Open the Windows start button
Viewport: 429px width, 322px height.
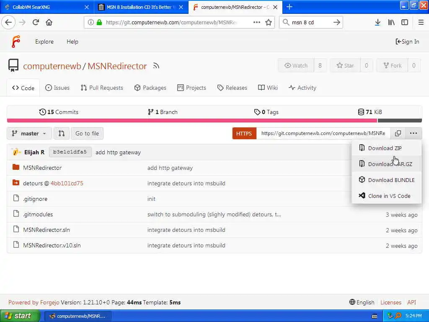point(20,316)
